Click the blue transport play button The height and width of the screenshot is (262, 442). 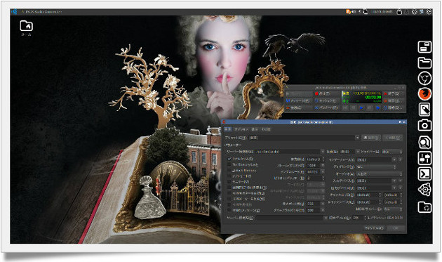pos(361,108)
